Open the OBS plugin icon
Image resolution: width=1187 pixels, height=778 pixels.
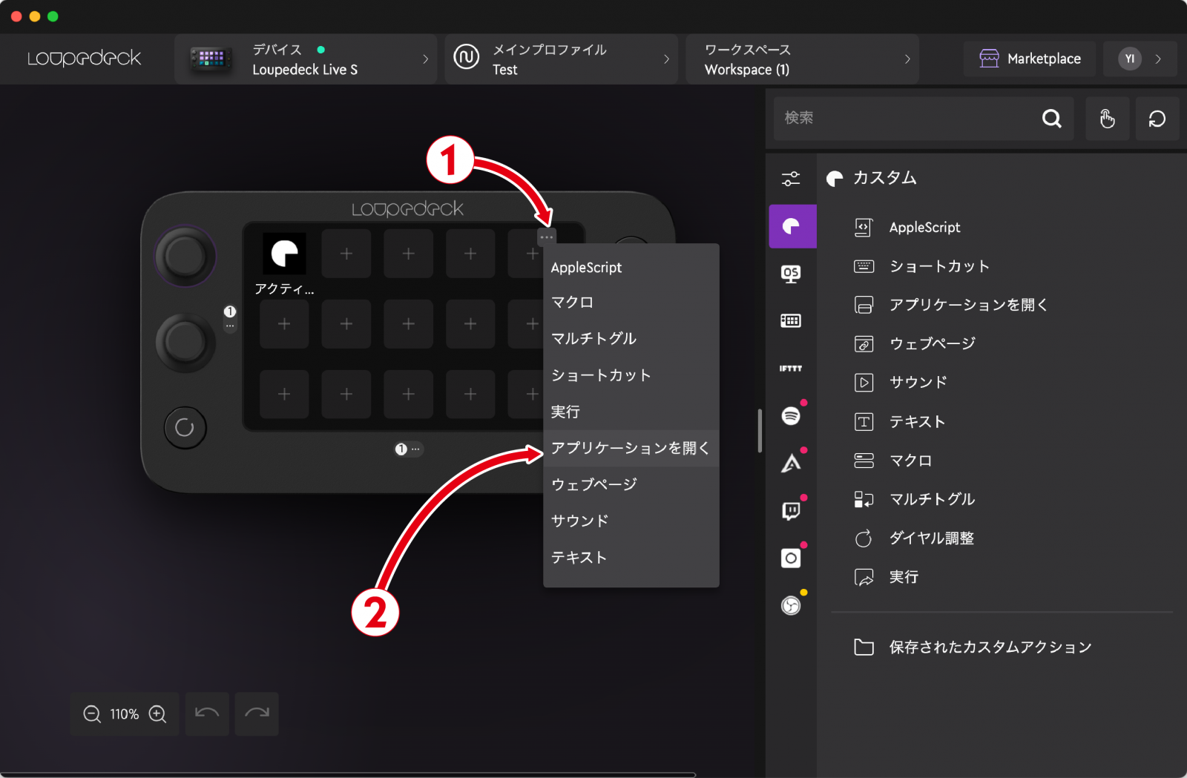click(x=791, y=605)
